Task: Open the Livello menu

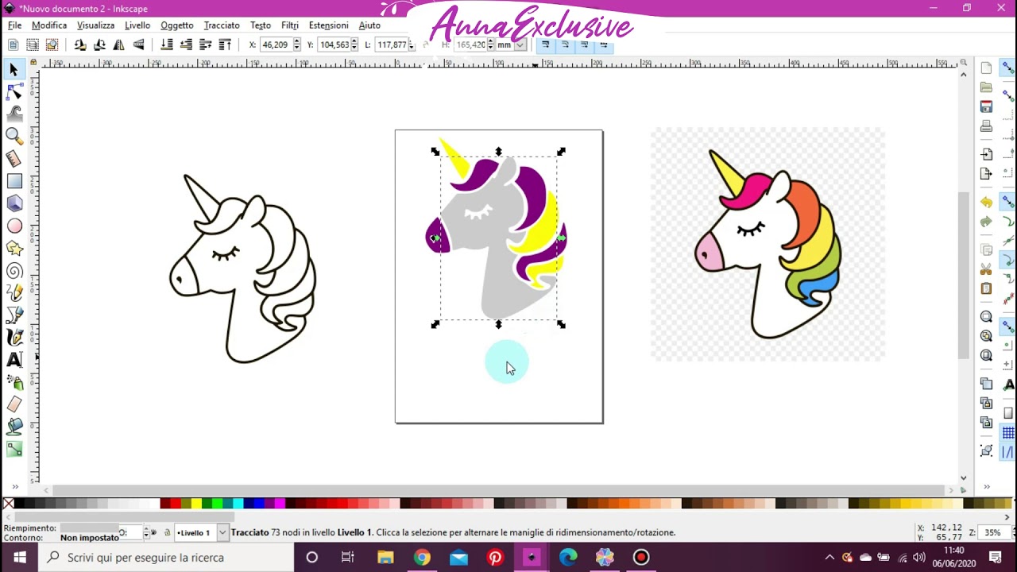Action: (137, 25)
